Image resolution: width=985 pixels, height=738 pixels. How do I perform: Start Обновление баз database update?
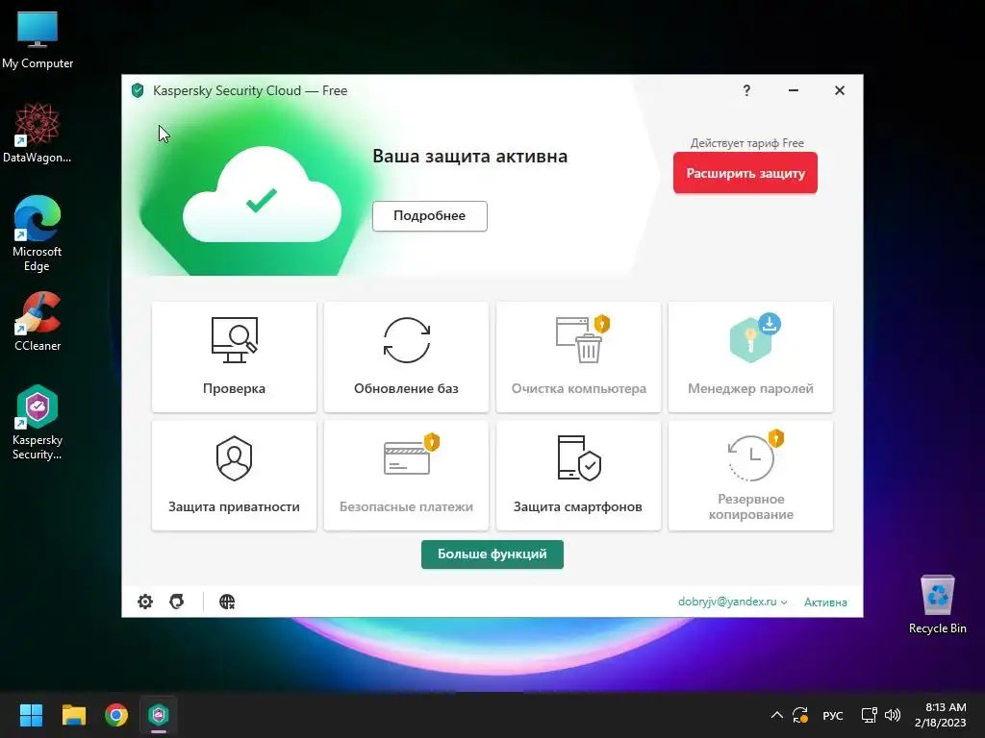(406, 357)
